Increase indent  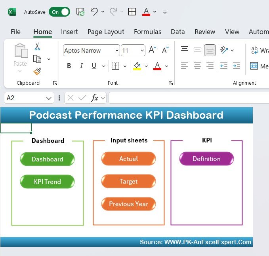pos(237,66)
